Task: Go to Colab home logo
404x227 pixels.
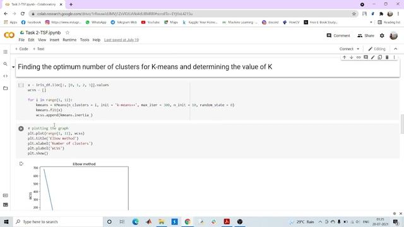Action: tap(9, 35)
